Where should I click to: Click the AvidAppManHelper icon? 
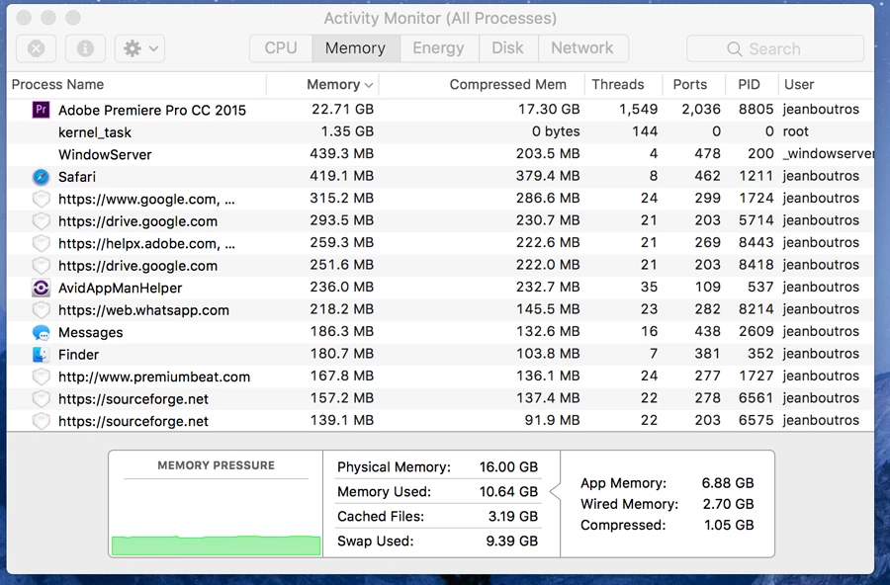(41, 288)
